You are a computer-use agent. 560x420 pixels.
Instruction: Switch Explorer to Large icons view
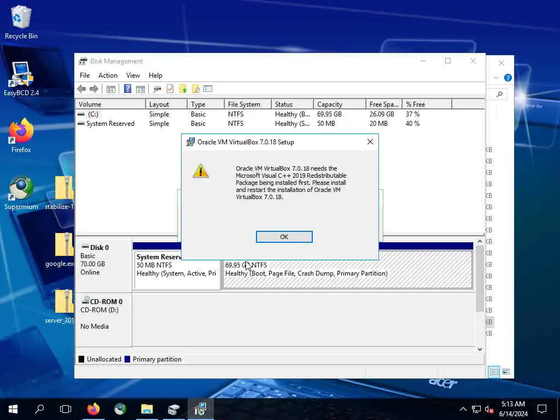506,372
